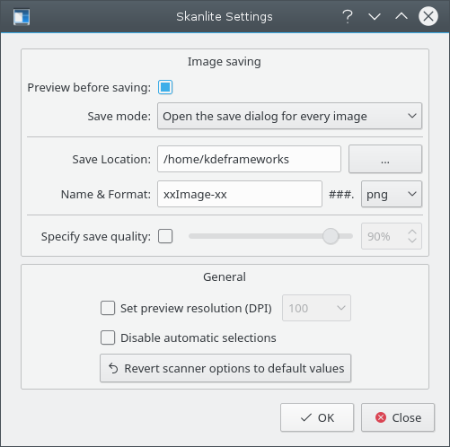Click the red X icon on Close button
This screenshot has width=450, height=447.
tap(381, 417)
